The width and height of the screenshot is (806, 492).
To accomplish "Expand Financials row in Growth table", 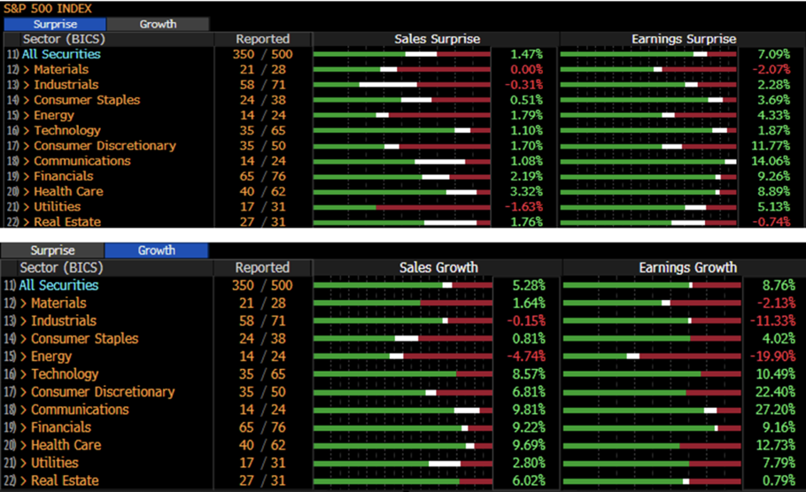I will [x=24, y=427].
